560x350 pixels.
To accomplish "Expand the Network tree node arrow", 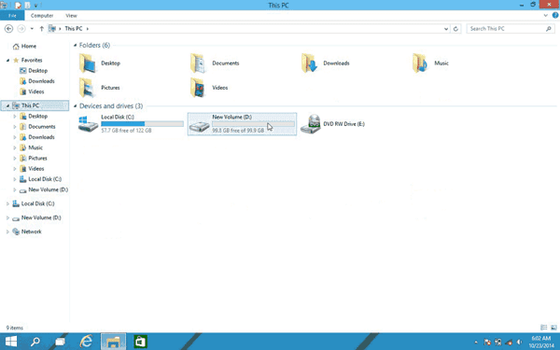I will [7, 231].
